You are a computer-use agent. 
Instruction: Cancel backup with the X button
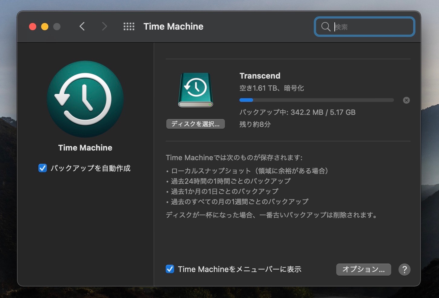click(406, 100)
